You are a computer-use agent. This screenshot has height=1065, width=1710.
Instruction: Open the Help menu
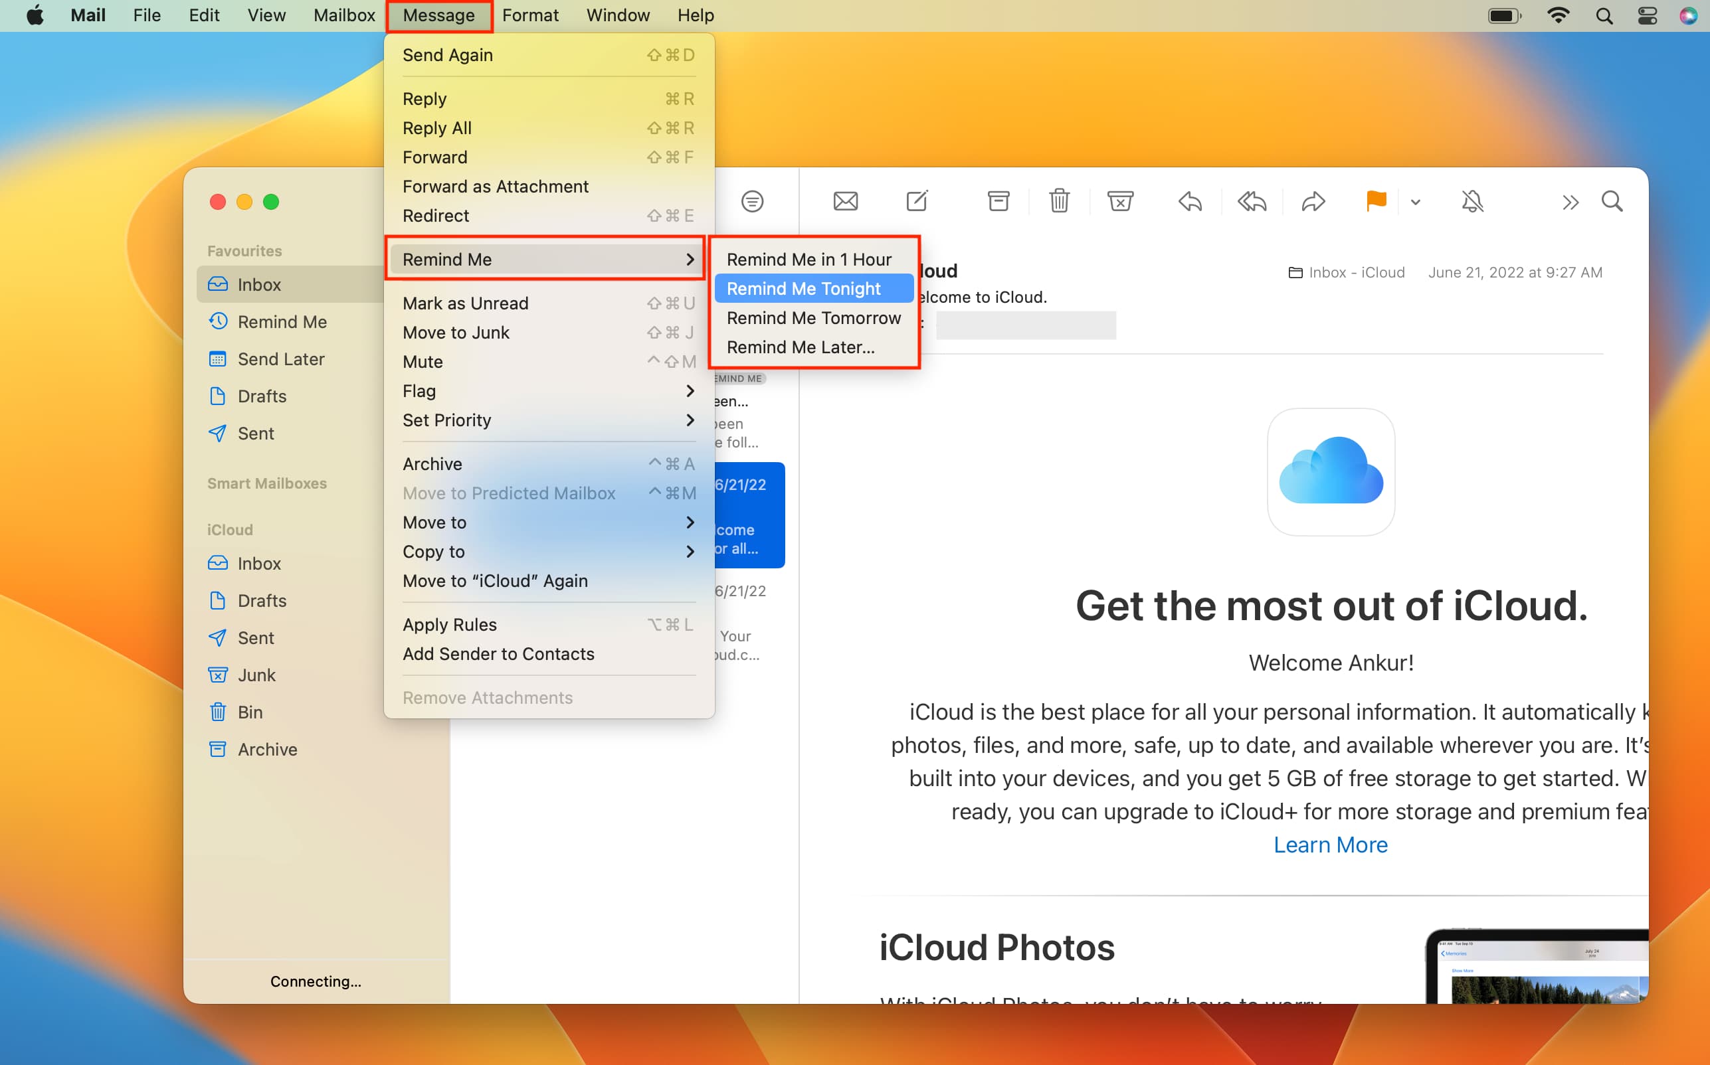coord(696,15)
